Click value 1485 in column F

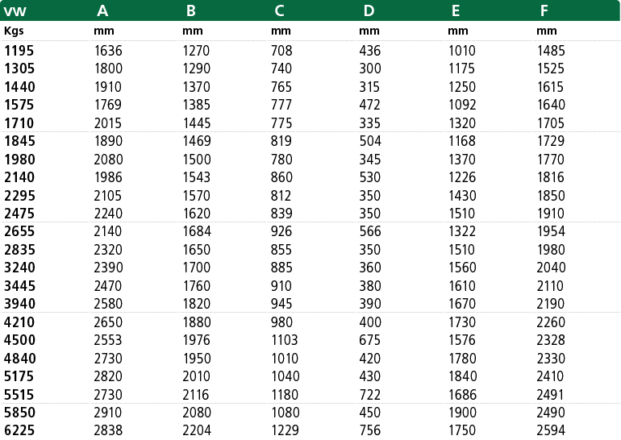[x=551, y=51]
